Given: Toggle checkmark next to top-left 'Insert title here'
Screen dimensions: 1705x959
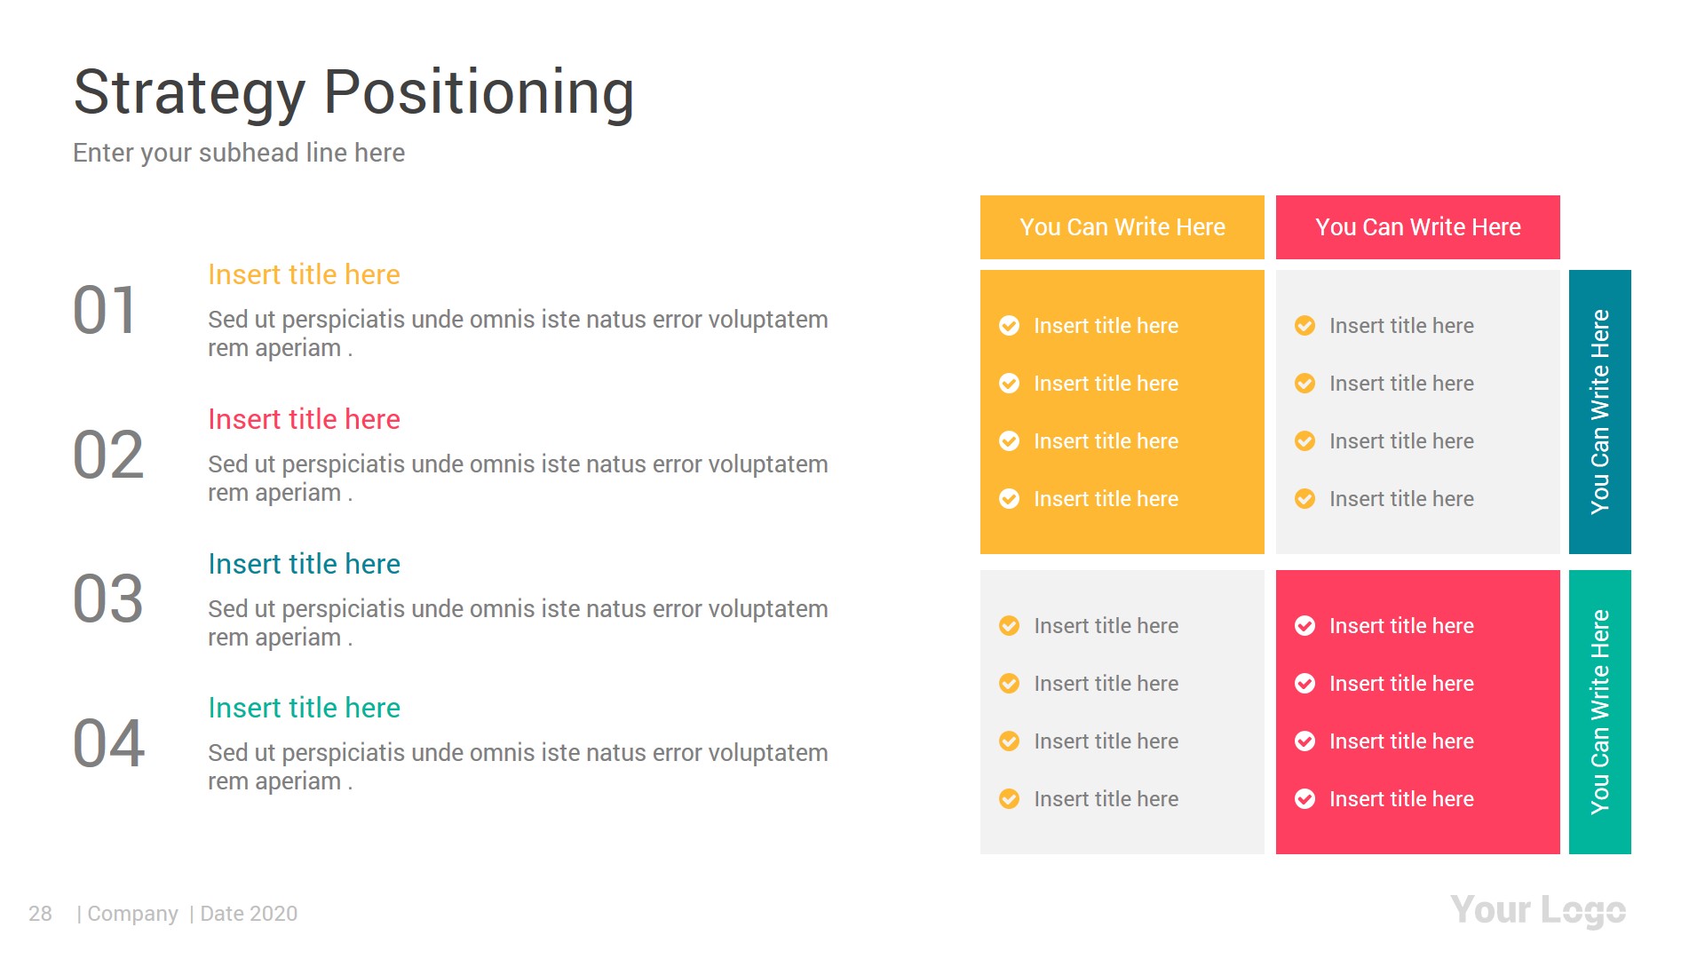Looking at the screenshot, I should coord(1008,326).
